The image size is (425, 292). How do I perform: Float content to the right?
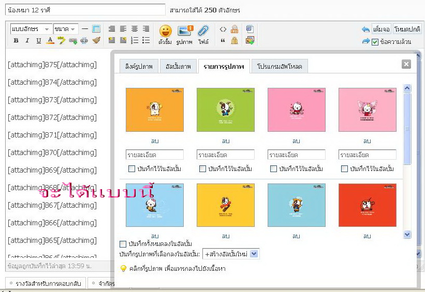point(123,40)
